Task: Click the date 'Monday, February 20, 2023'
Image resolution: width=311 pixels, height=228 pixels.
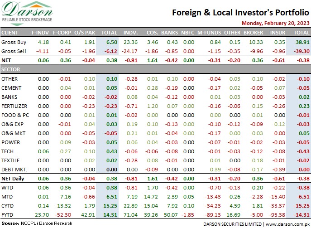Action: (x=276, y=23)
